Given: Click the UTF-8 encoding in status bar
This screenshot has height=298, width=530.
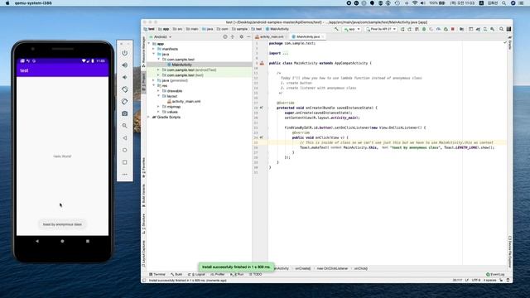Looking at the screenshot, I should [476, 281].
